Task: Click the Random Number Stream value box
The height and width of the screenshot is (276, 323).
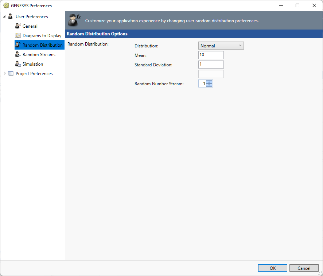Action: tap(202, 83)
